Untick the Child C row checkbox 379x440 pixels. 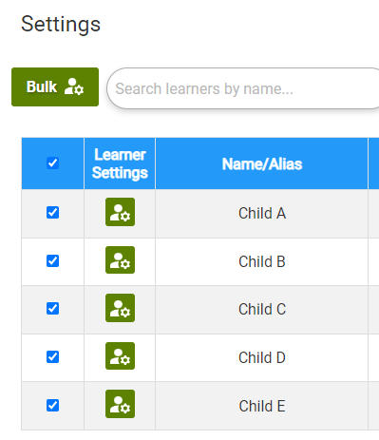(52, 309)
